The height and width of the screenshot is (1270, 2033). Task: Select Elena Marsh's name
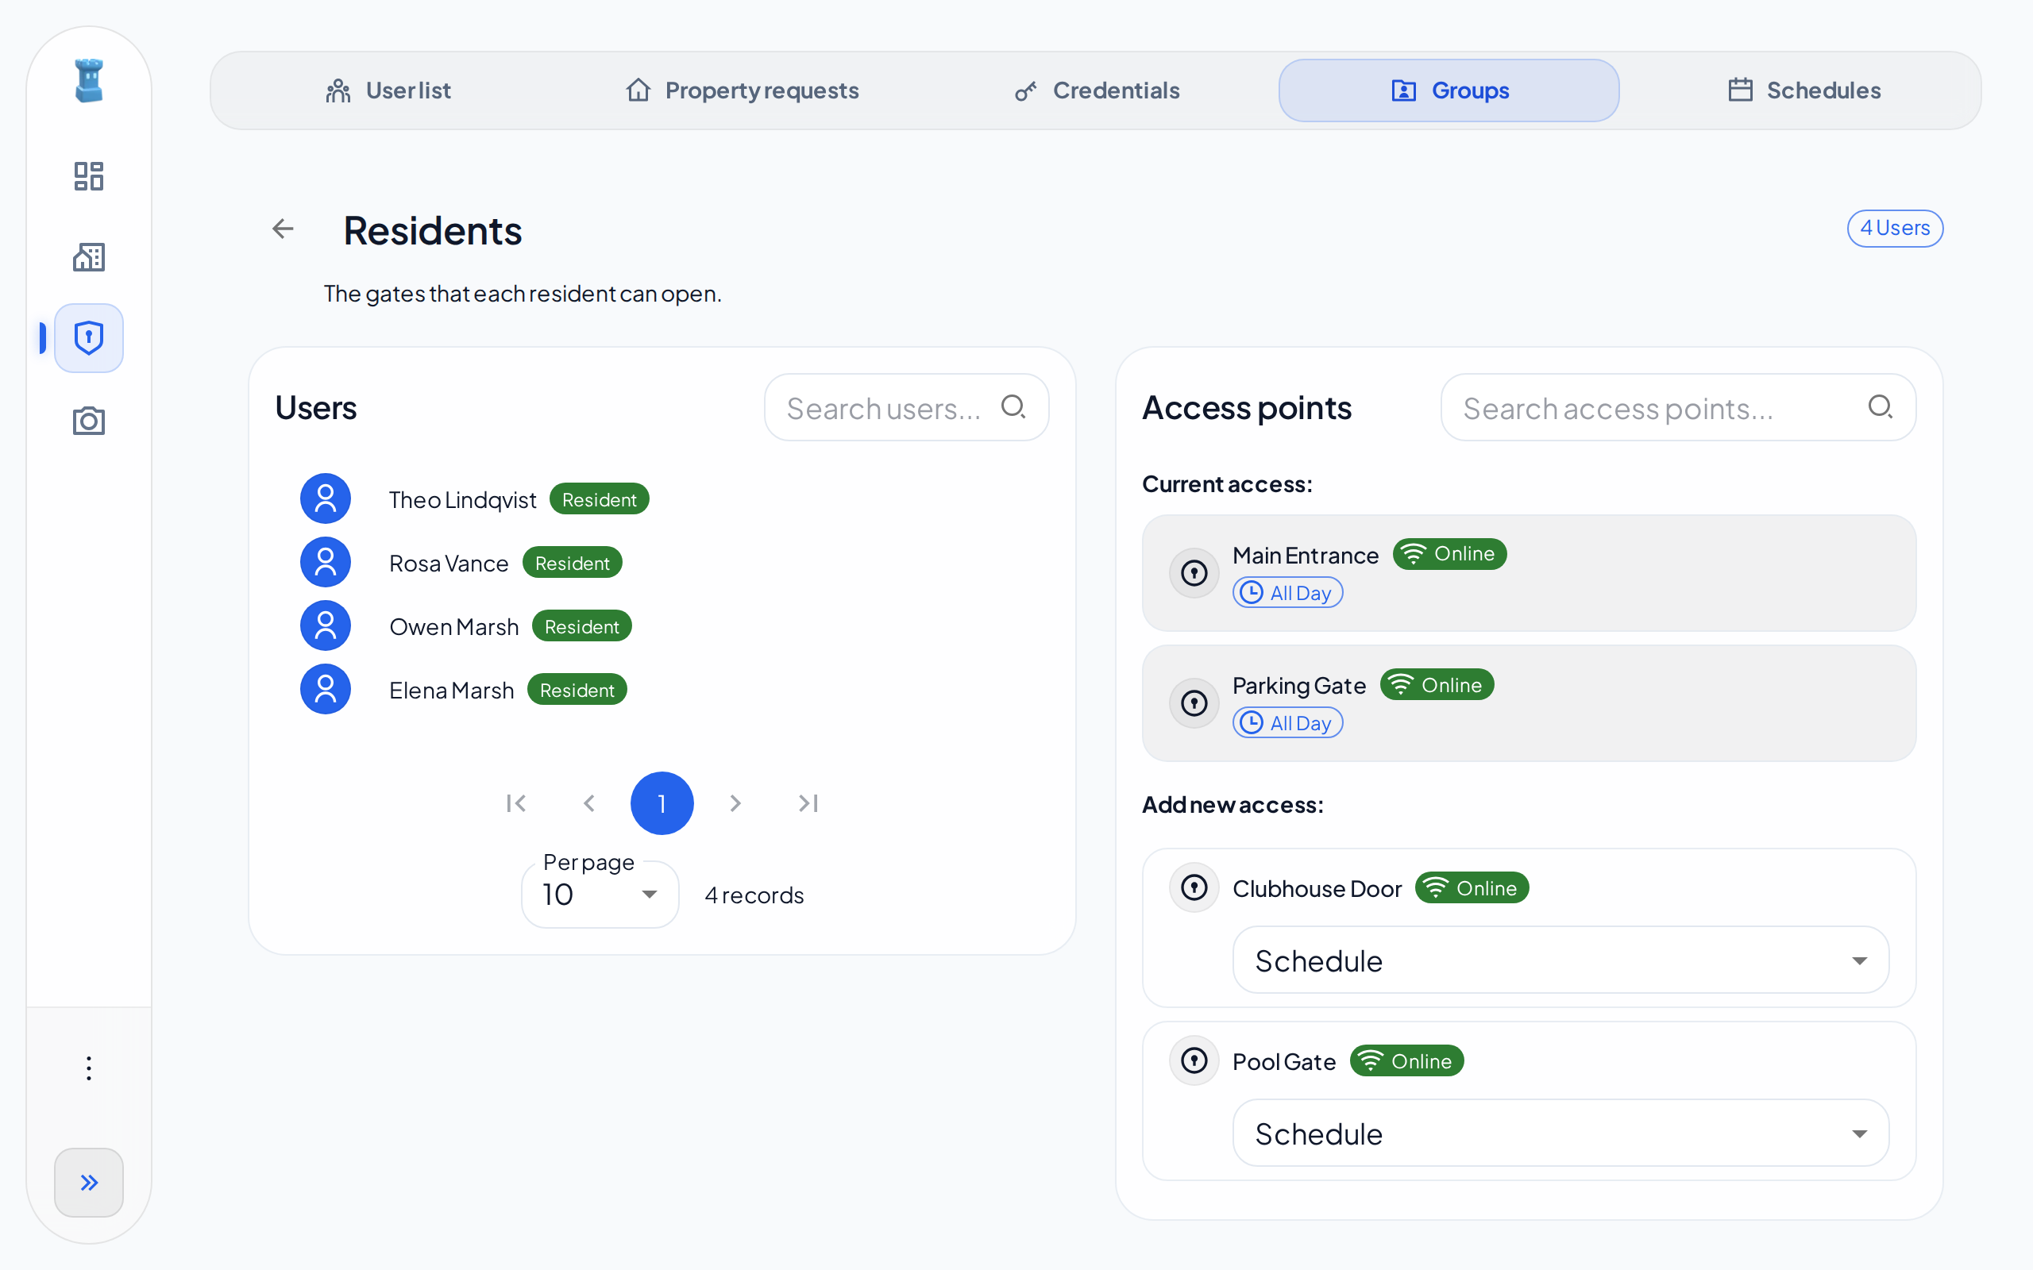click(451, 691)
